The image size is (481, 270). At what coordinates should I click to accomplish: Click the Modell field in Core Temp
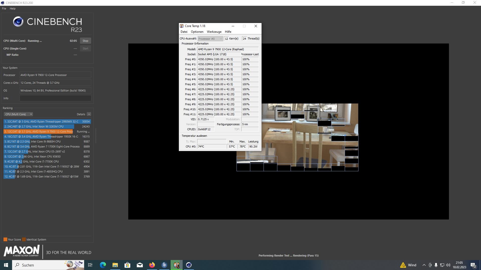[x=228, y=49]
